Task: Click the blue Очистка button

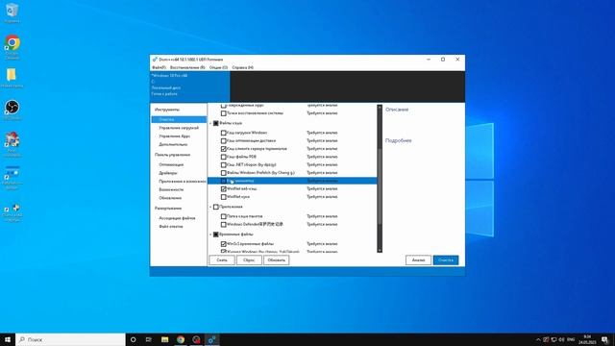Action: [x=446, y=260]
